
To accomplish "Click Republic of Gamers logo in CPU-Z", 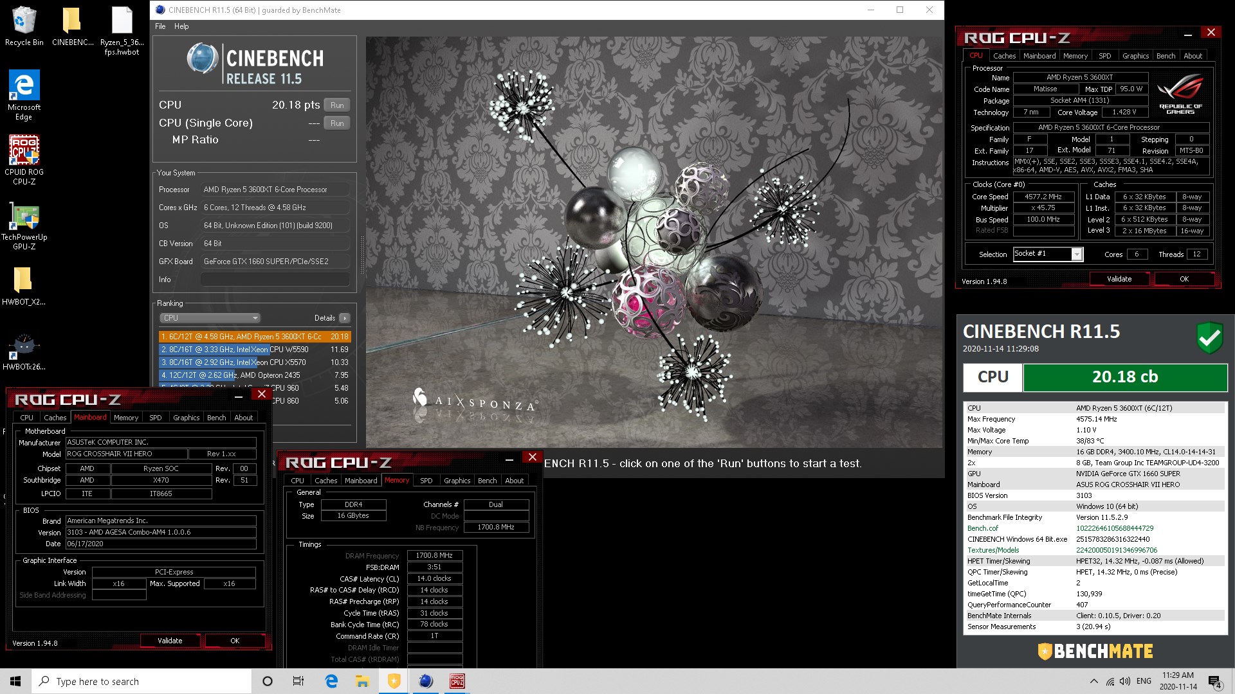I will (x=1180, y=94).
